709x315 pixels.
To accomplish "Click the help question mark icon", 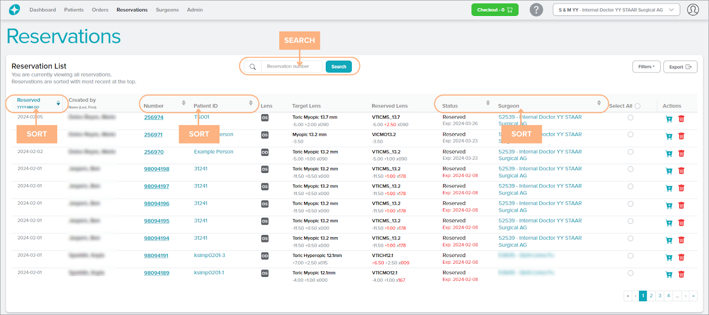I will (536, 10).
